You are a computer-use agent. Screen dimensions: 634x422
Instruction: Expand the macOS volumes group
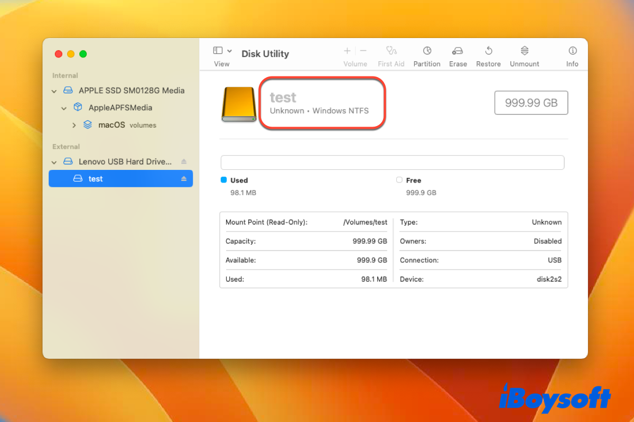click(x=74, y=125)
